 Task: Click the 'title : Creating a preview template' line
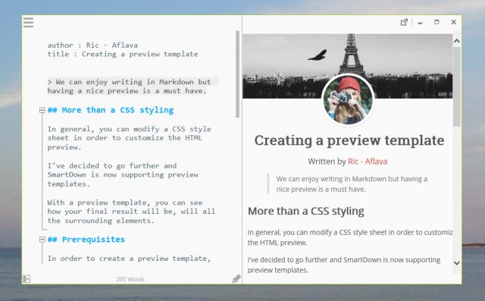coord(123,54)
